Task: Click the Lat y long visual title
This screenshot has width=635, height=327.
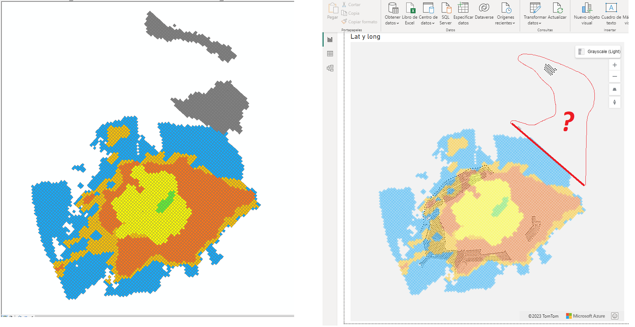Action: (x=365, y=37)
